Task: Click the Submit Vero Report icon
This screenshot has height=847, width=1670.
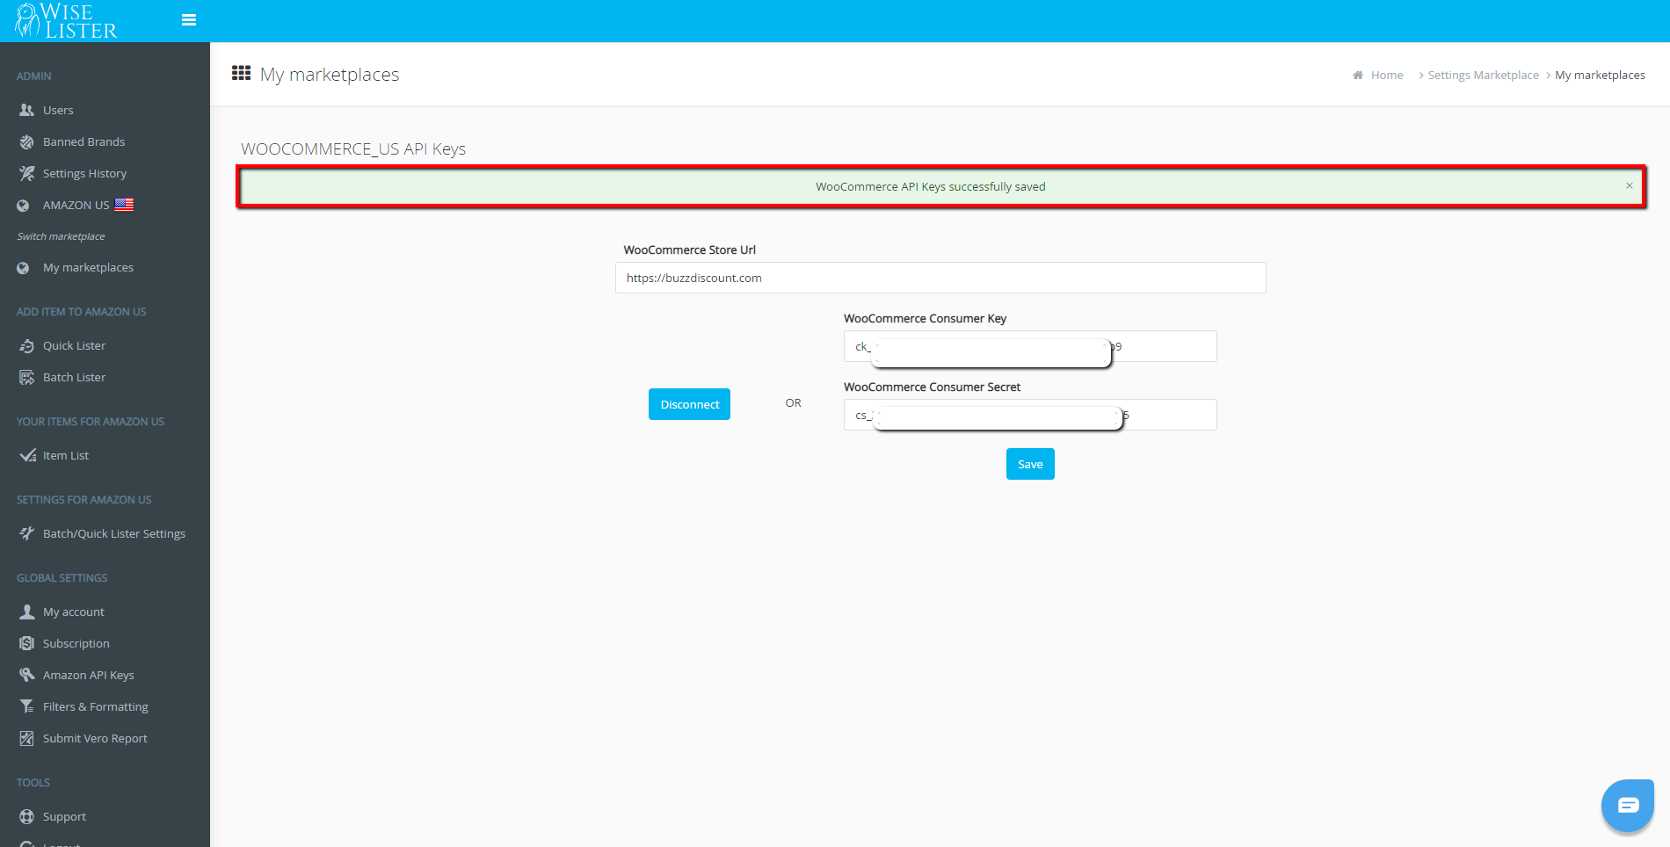Action: (26, 738)
